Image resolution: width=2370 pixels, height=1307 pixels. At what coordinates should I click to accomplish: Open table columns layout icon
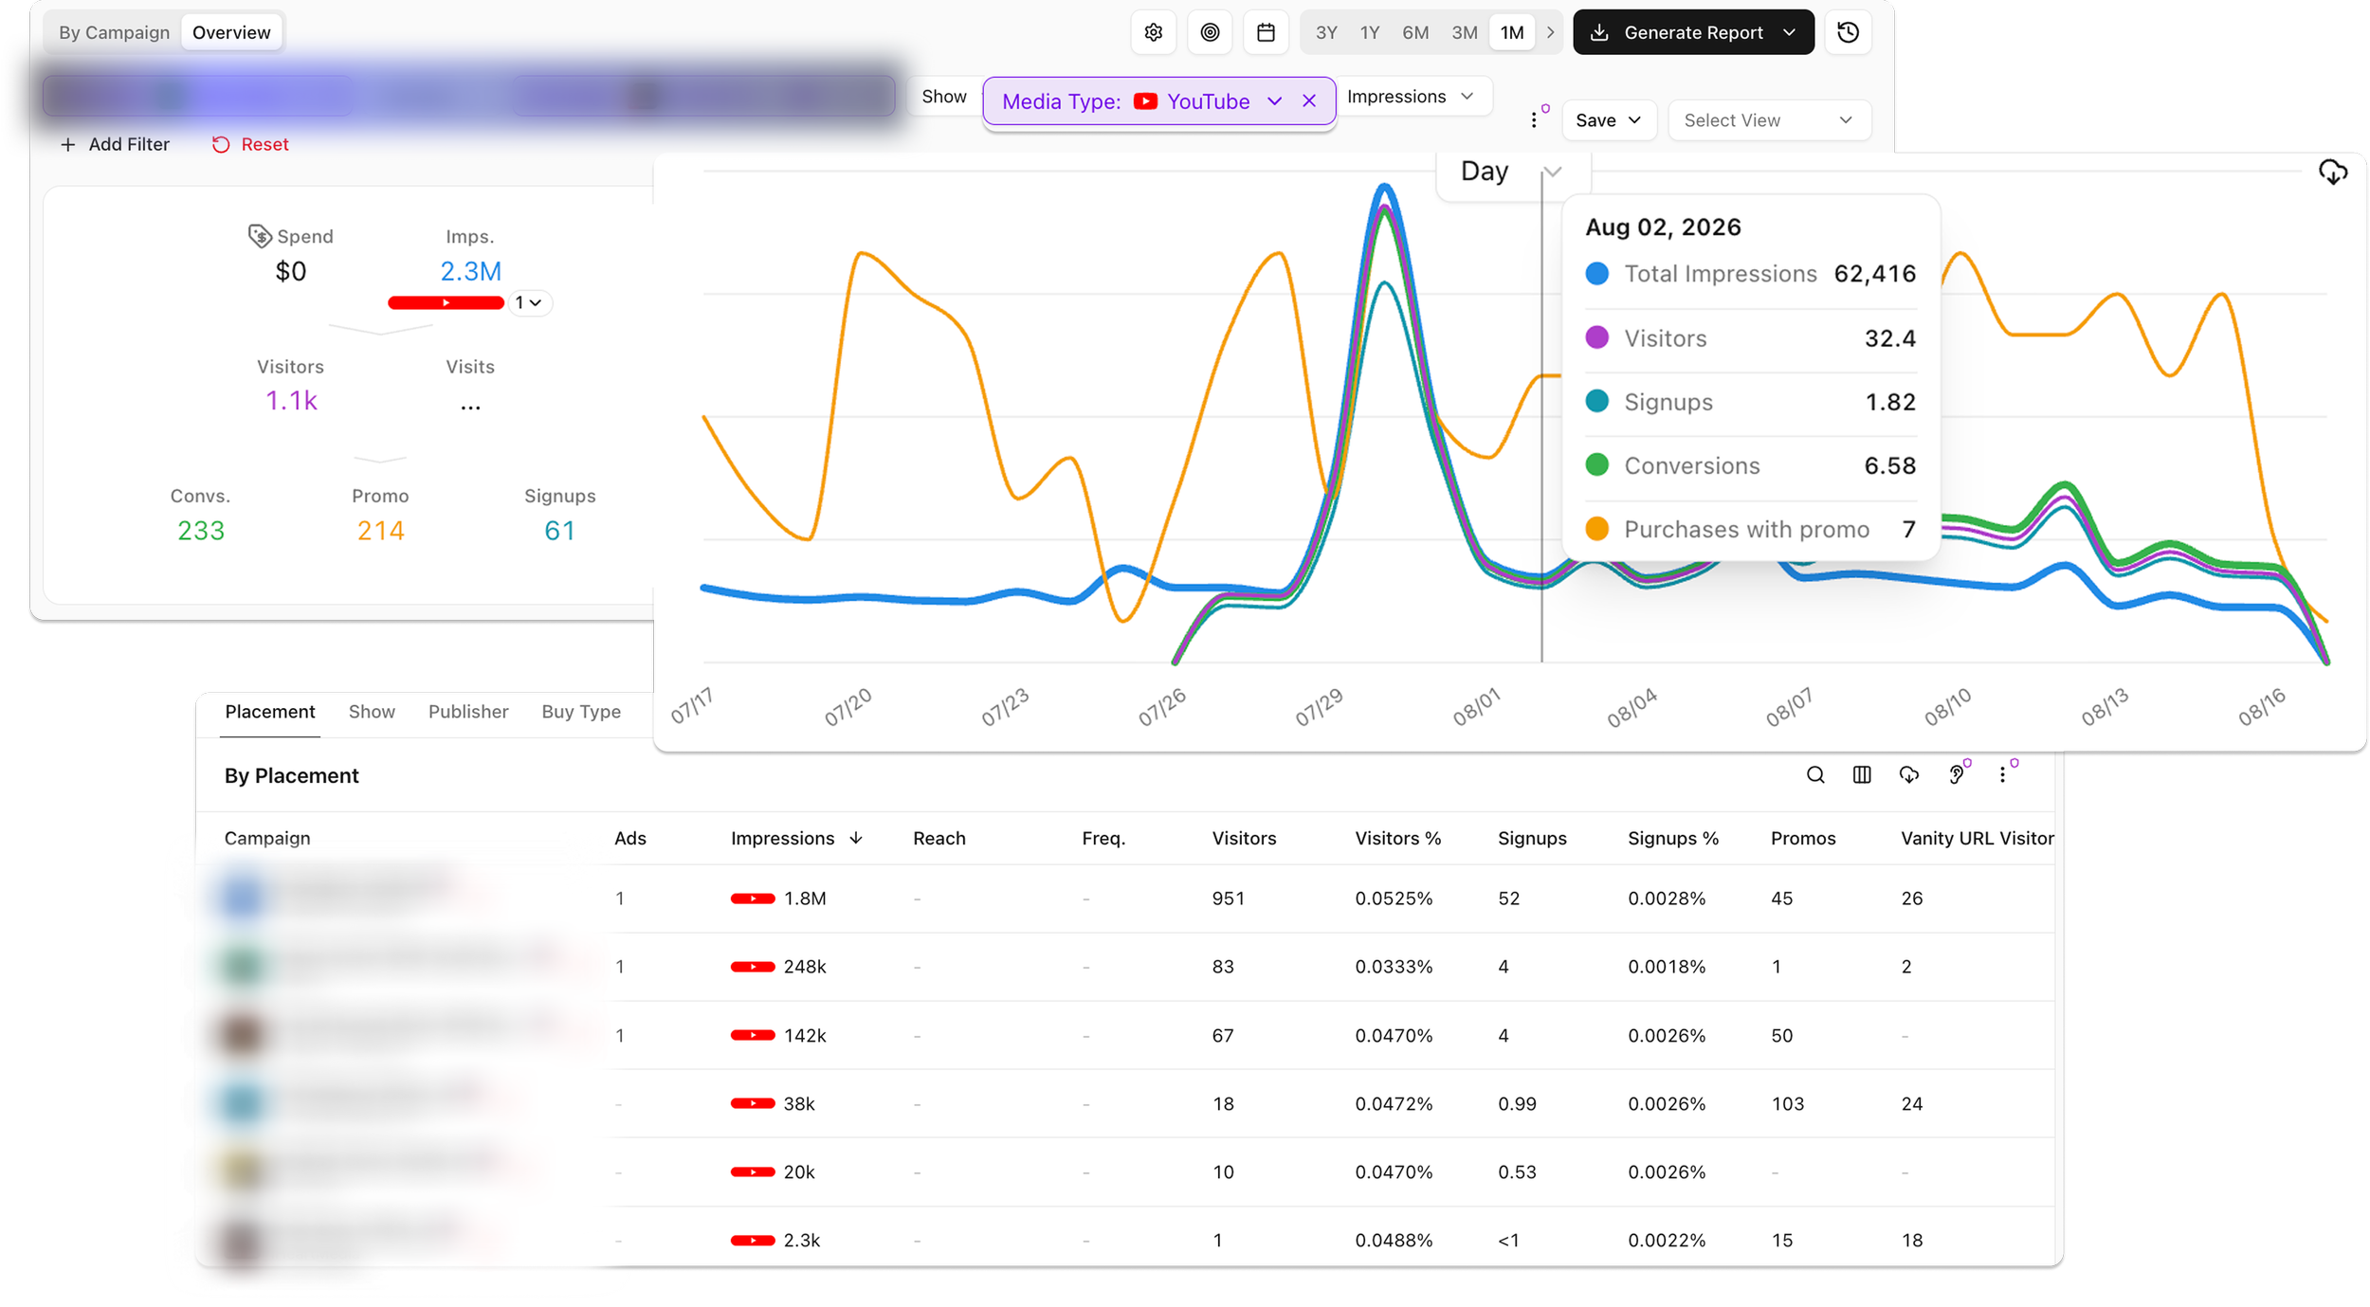point(1862,775)
